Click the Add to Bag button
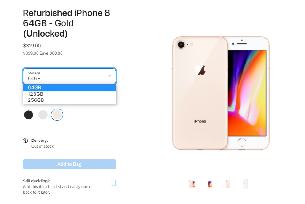 coord(69,164)
